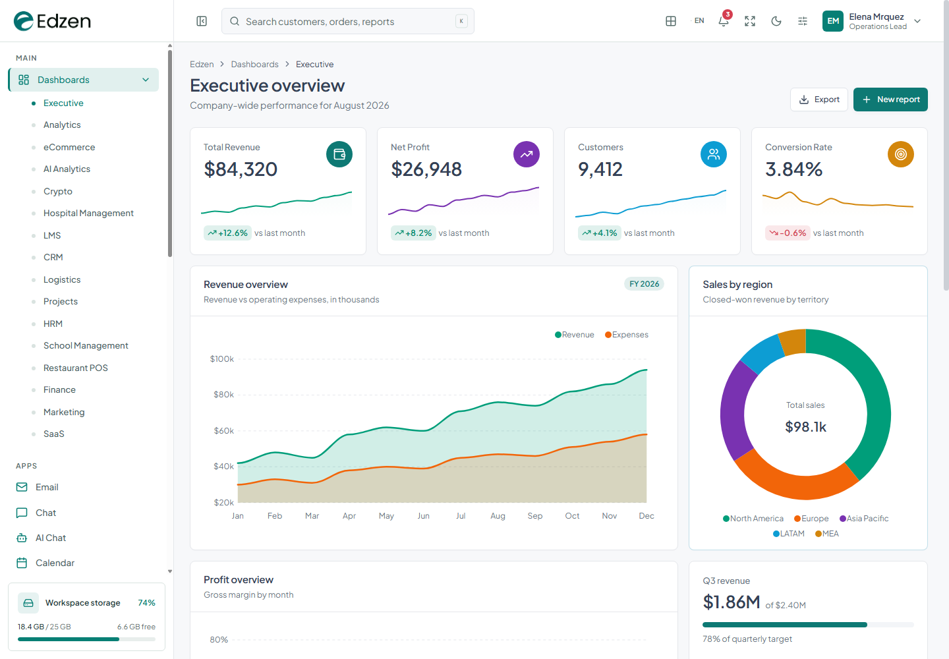Go to eCommerce dashboard
949x659 pixels.
tap(69, 147)
